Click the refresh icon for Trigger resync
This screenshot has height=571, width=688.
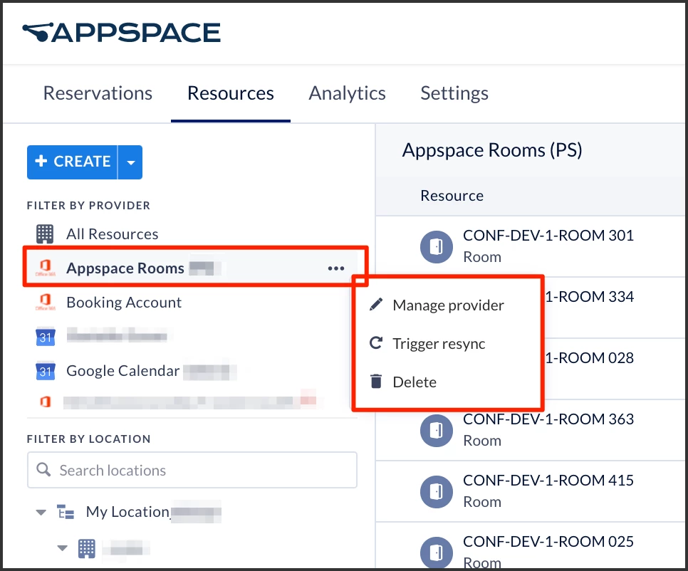coord(376,342)
